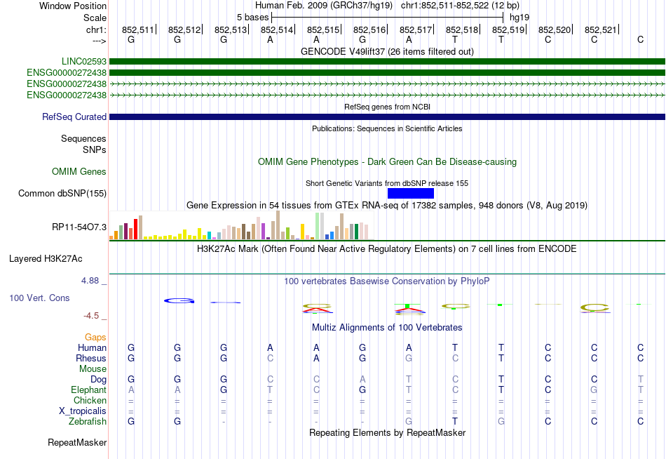Click the 852,515 ruler position
The image size is (666, 459).
point(322,29)
